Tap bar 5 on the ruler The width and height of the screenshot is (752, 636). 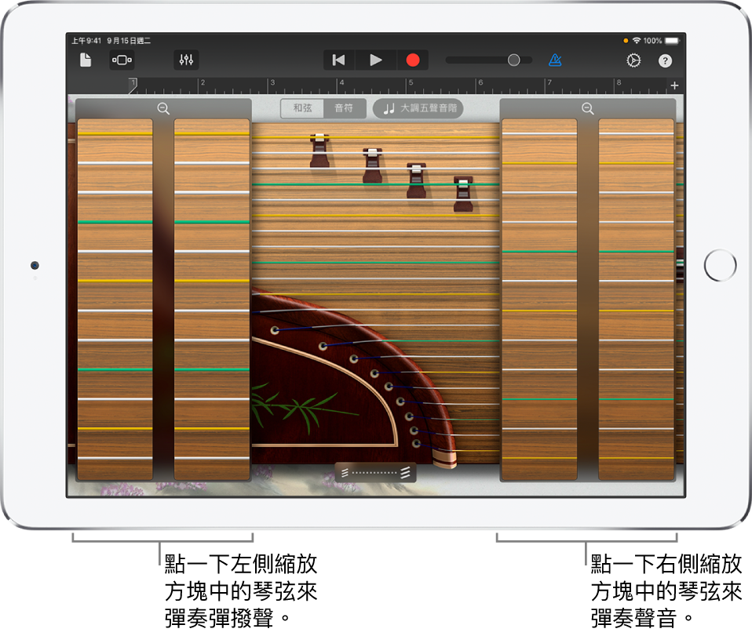(x=410, y=83)
